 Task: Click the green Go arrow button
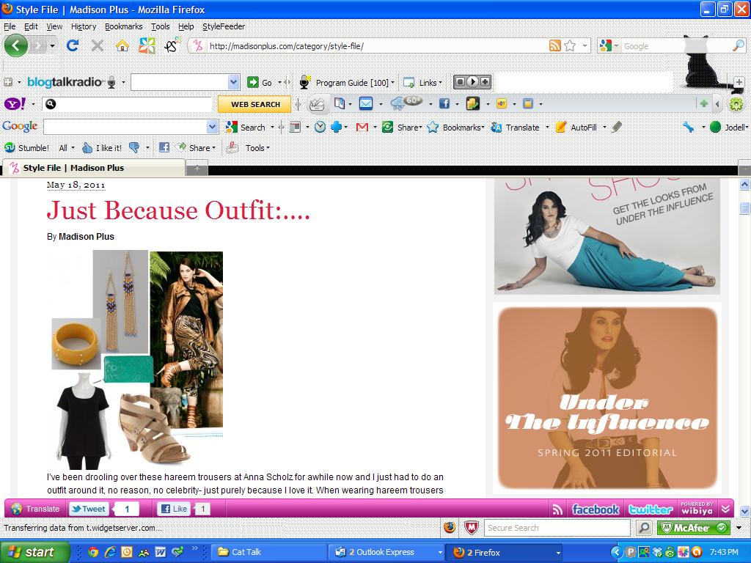click(x=260, y=82)
